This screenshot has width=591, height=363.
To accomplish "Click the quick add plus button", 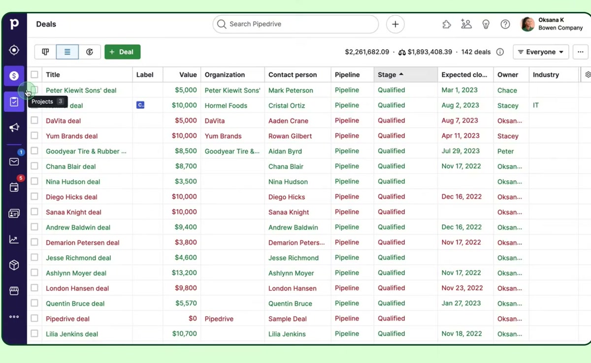I will (395, 24).
